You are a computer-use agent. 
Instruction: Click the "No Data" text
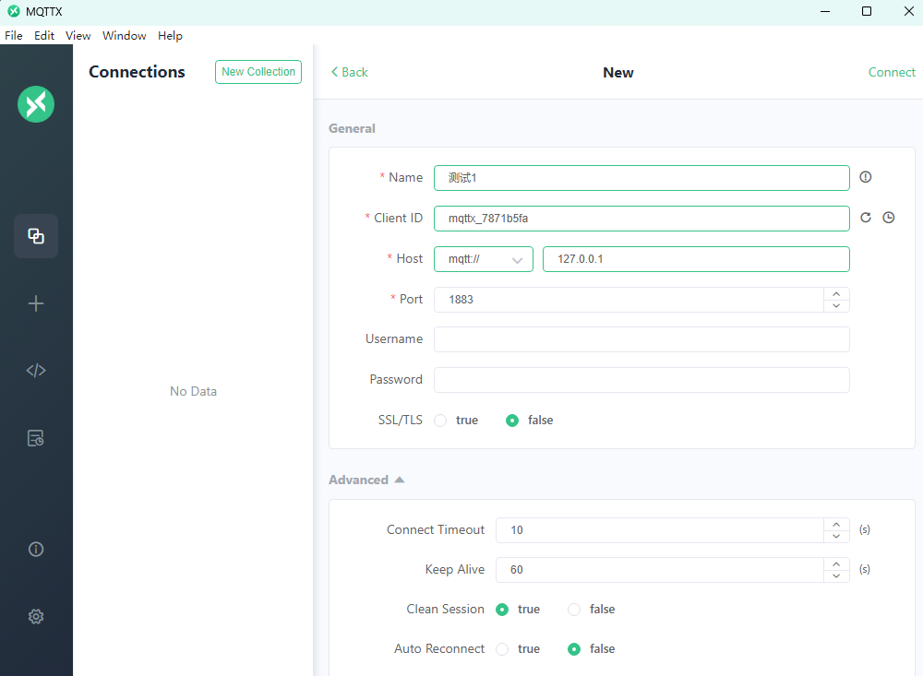[193, 391]
